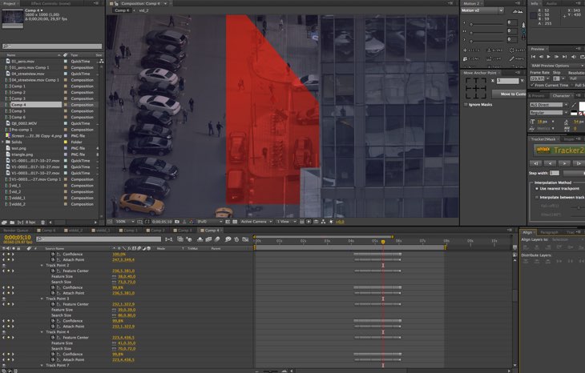Switch to the Render Queue tab
585x373 pixels.
(x=15, y=230)
